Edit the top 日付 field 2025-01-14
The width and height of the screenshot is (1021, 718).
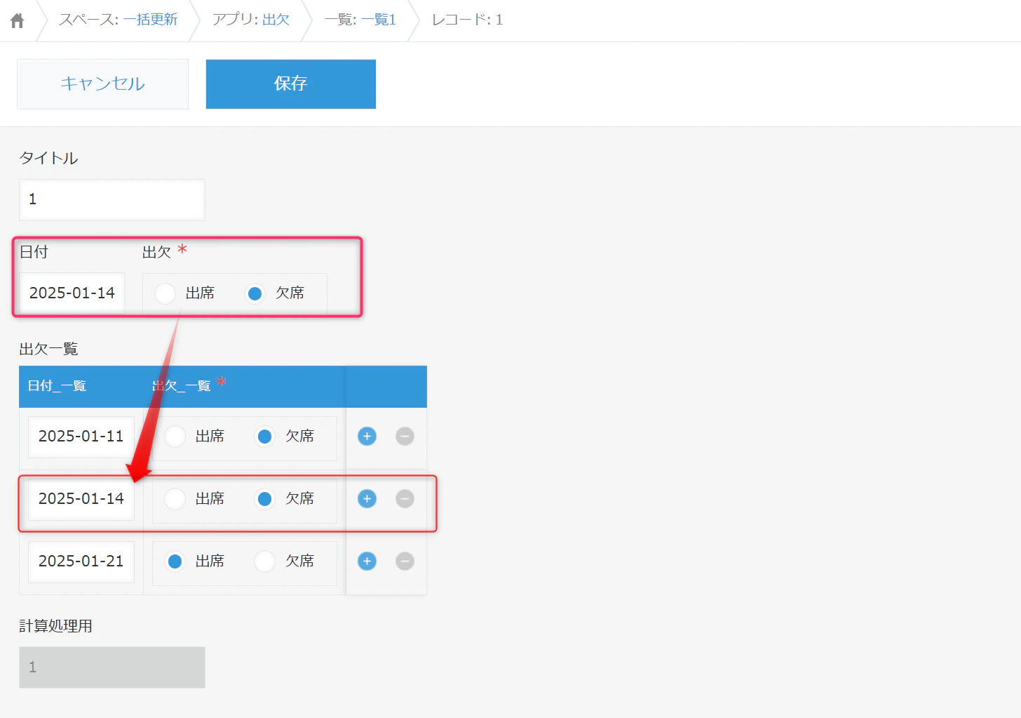[72, 293]
